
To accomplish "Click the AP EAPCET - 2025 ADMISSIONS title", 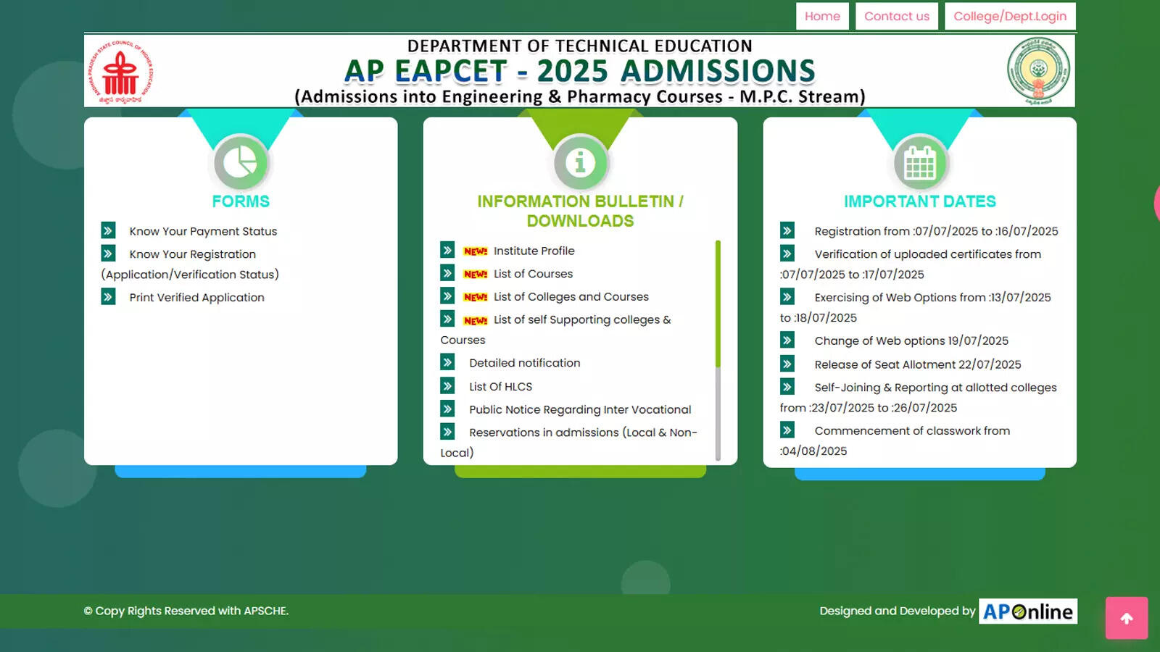I will (579, 71).
